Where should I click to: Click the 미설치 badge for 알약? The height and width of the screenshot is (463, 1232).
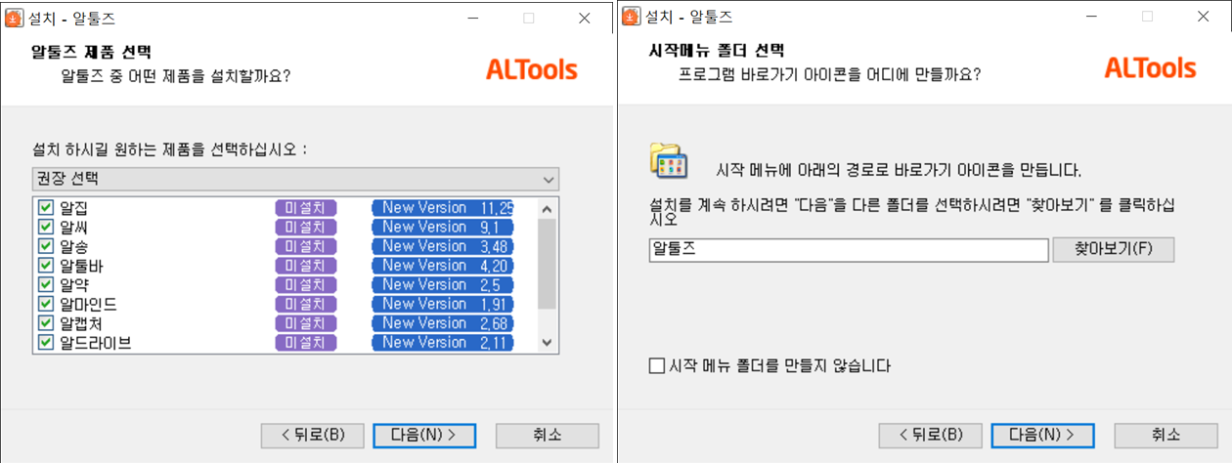tap(306, 284)
